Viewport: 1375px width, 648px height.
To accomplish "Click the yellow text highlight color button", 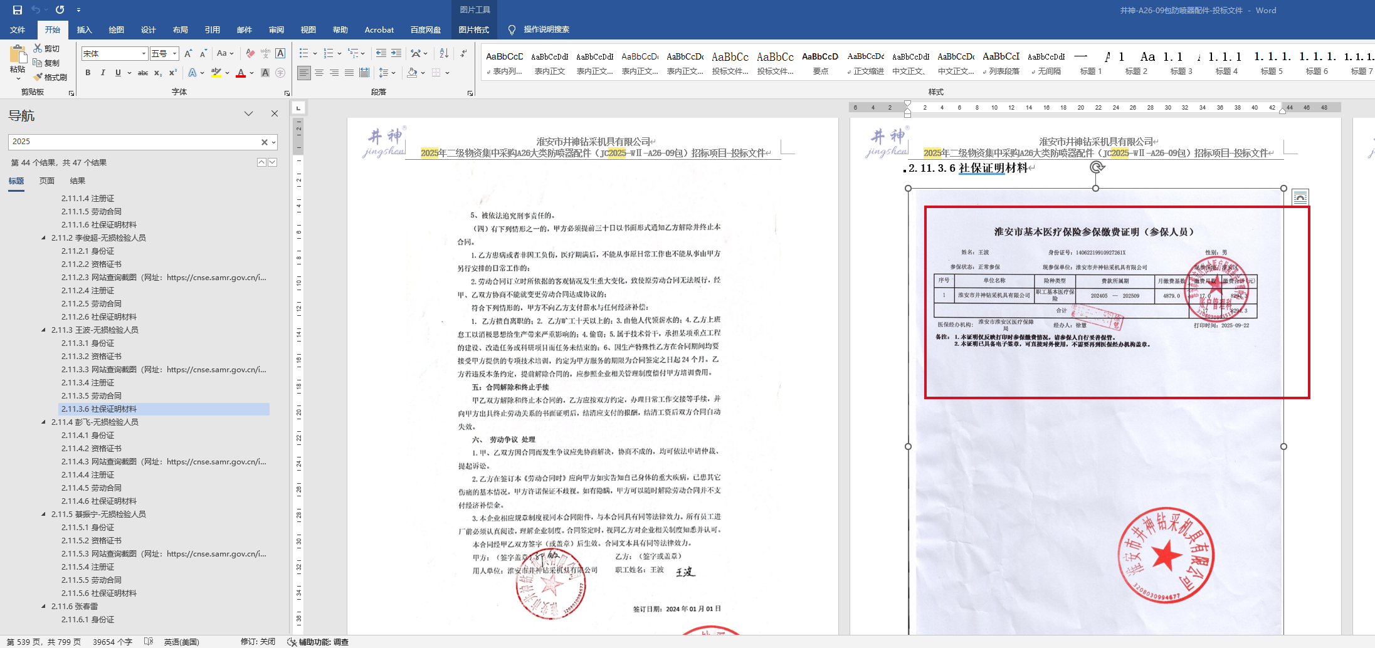I will point(216,73).
